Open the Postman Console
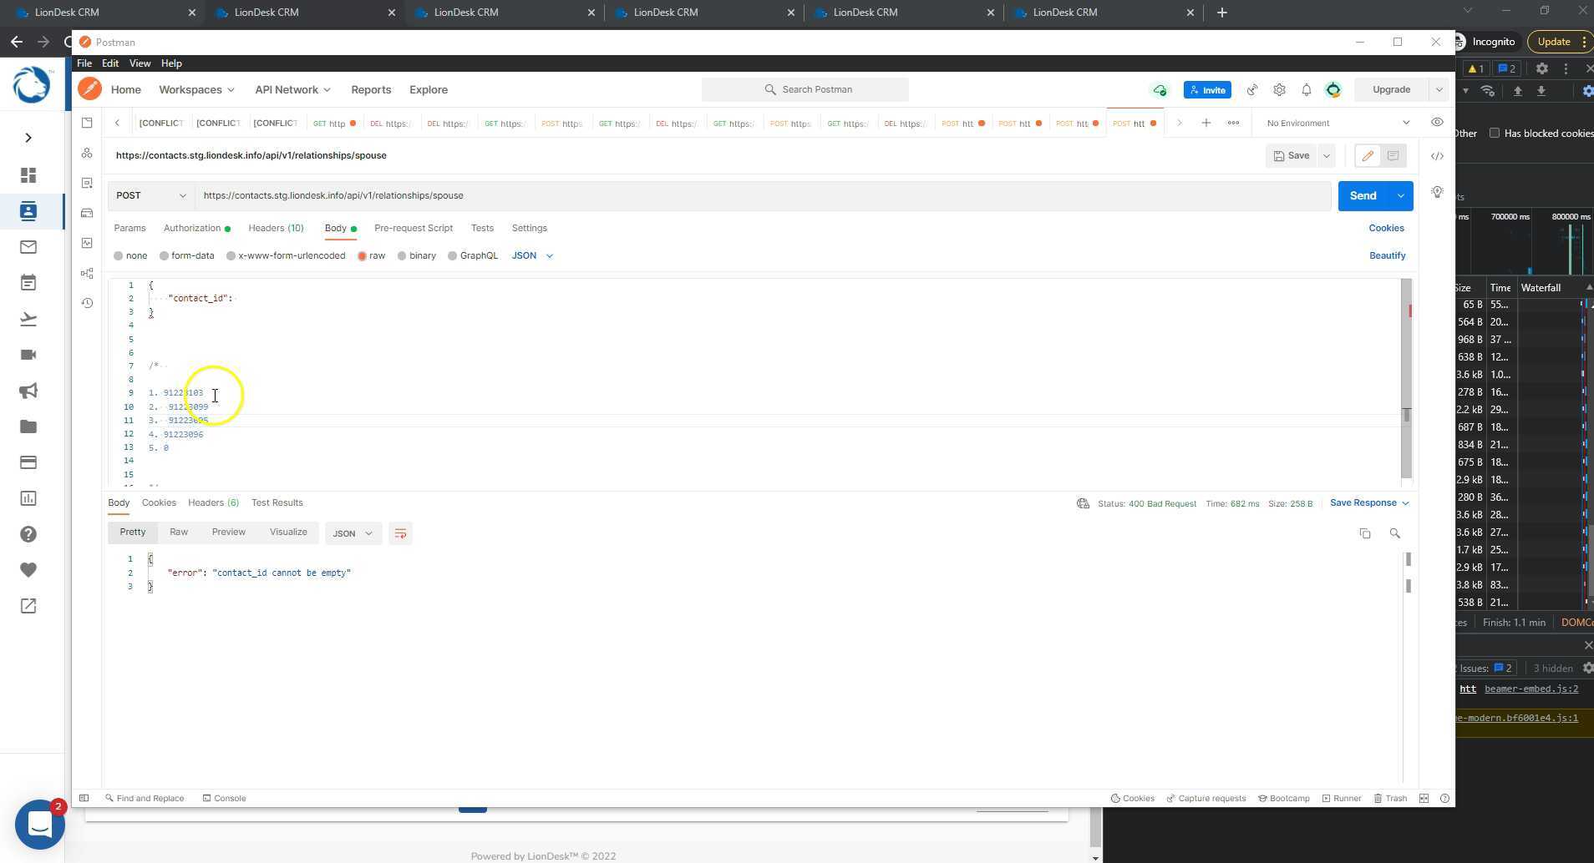1594x863 pixels. [x=224, y=798]
